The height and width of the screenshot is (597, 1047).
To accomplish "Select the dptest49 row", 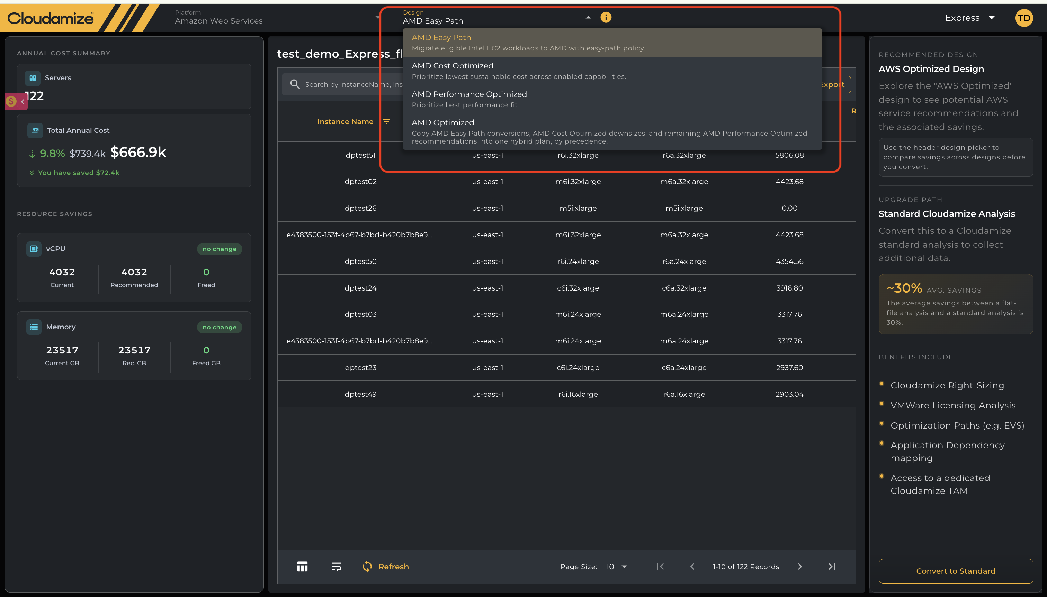I will tap(566, 394).
